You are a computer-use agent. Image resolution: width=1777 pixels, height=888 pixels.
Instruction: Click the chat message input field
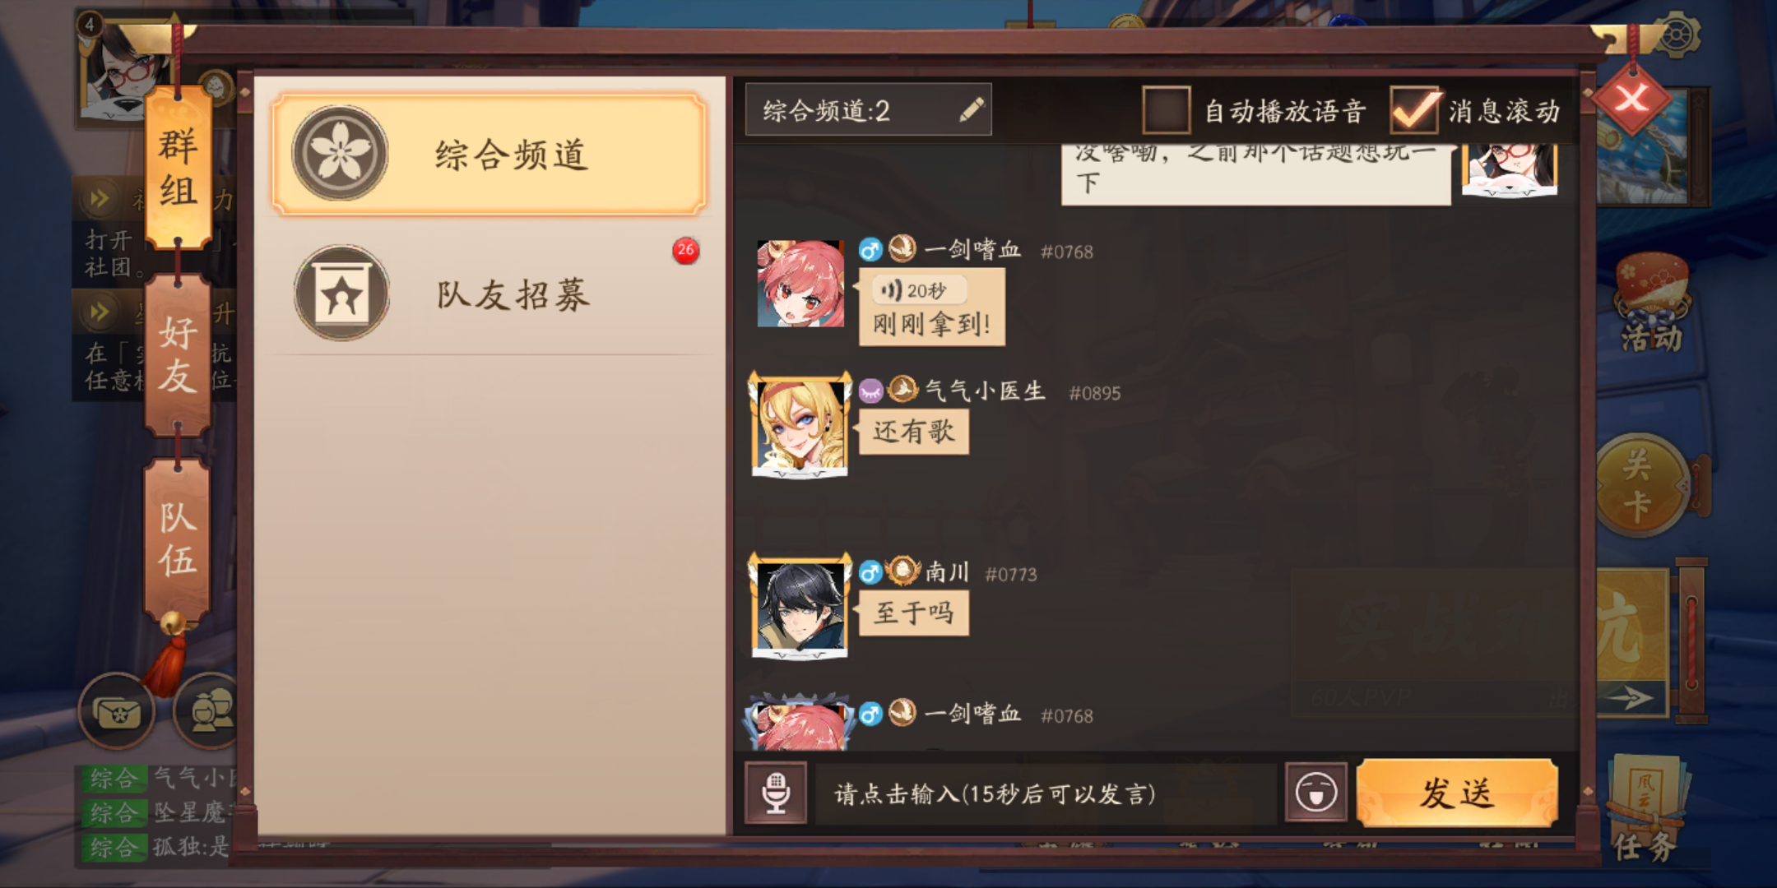pyautogui.click(x=1045, y=793)
